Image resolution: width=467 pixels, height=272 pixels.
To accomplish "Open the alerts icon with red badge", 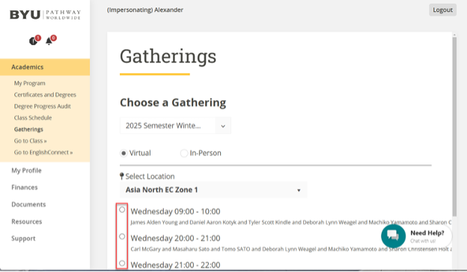I will tap(34, 40).
